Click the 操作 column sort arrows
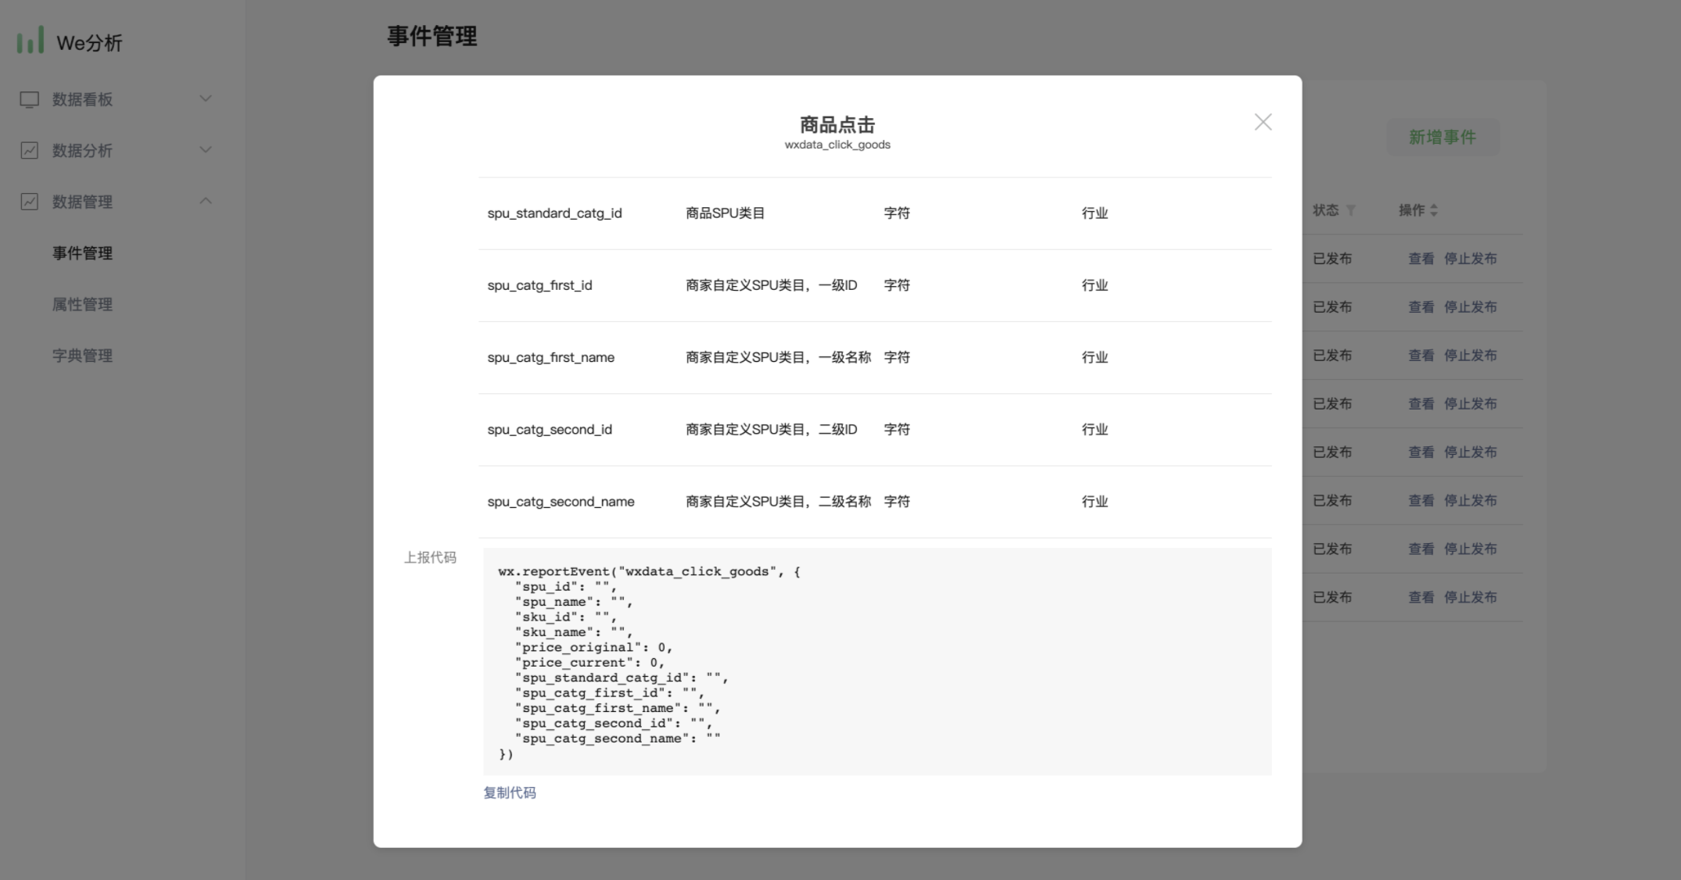This screenshot has width=1681, height=880. (x=1434, y=210)
